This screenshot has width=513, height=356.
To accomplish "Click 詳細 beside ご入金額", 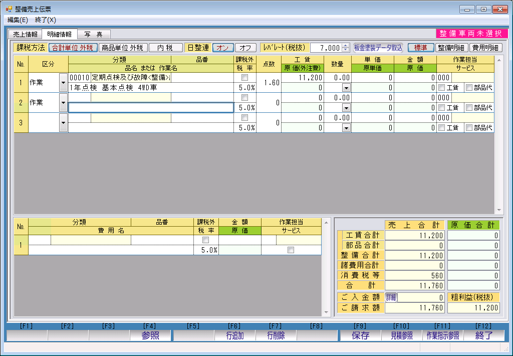I will (x=391, y=297).
